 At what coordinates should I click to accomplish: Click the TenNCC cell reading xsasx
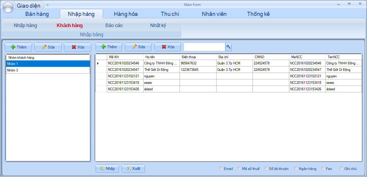(344, 83)
